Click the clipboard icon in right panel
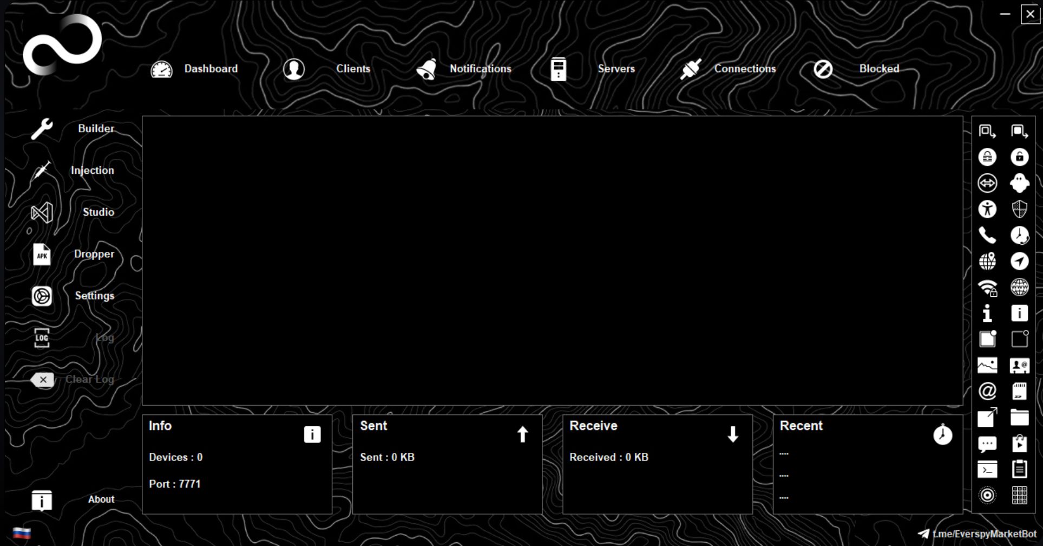 pos(1020,469)
